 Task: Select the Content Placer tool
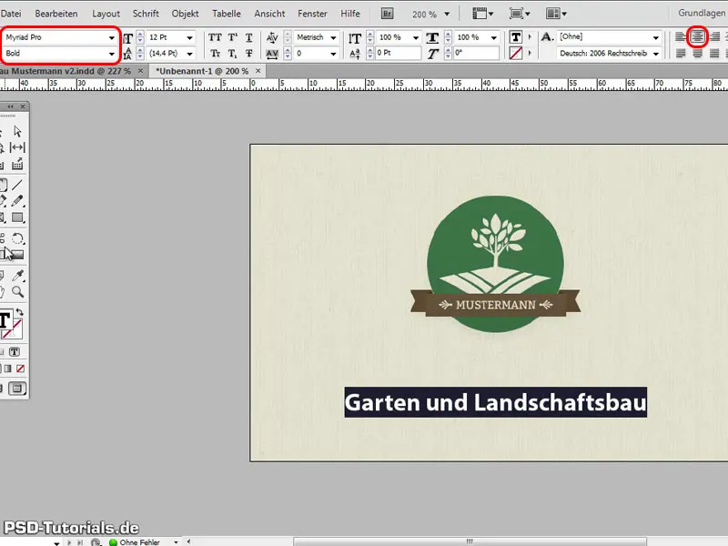tap(17, 164)
